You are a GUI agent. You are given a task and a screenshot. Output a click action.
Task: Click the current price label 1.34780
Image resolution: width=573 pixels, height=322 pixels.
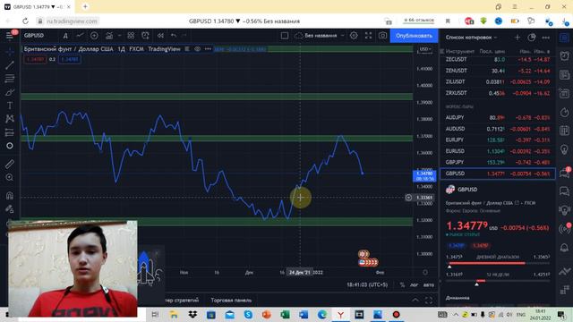coord(424,176)
